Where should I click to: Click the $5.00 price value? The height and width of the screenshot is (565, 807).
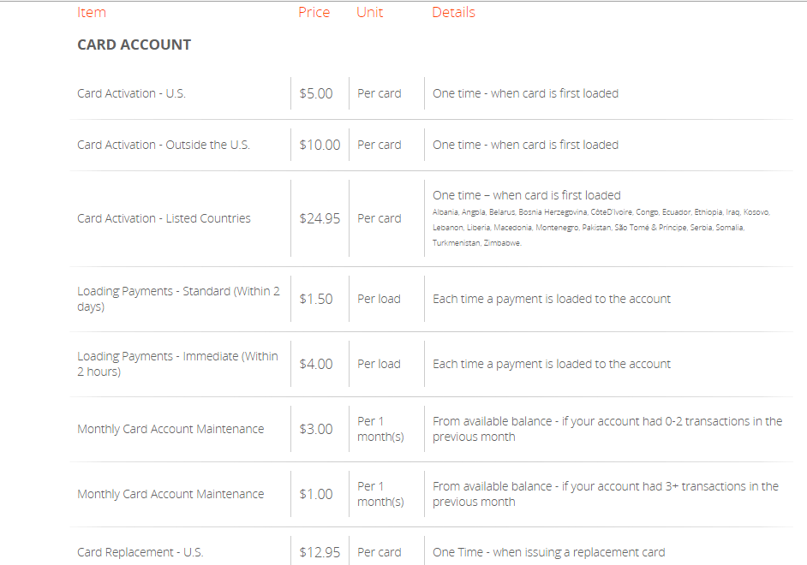coord(316,93)
